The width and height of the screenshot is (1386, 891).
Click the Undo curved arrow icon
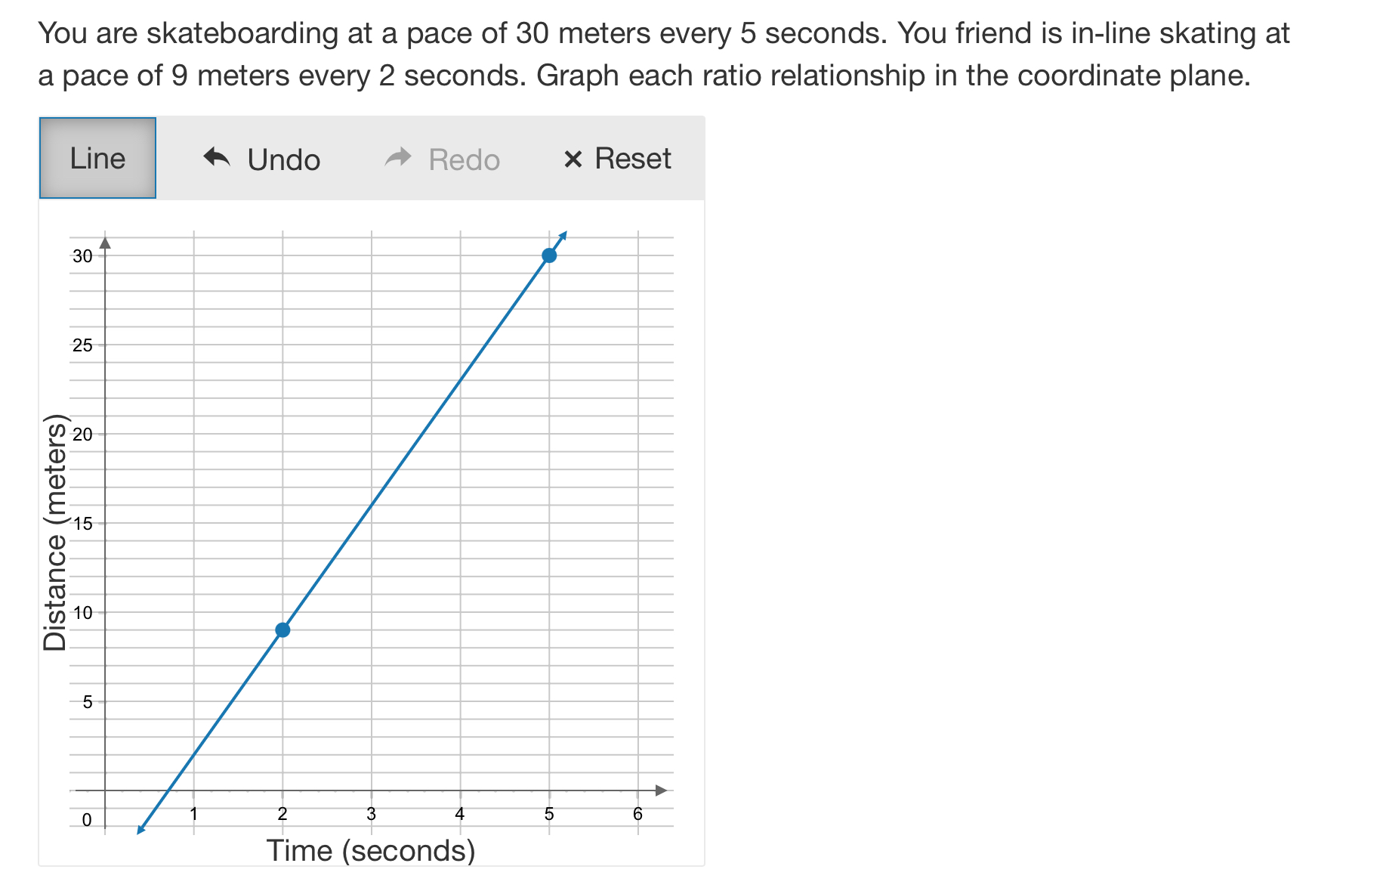pos(217,157)
